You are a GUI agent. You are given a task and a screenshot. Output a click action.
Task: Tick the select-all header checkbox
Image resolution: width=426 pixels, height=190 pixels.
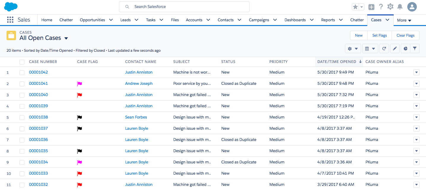pyautogui.click(x=22, y=62)
